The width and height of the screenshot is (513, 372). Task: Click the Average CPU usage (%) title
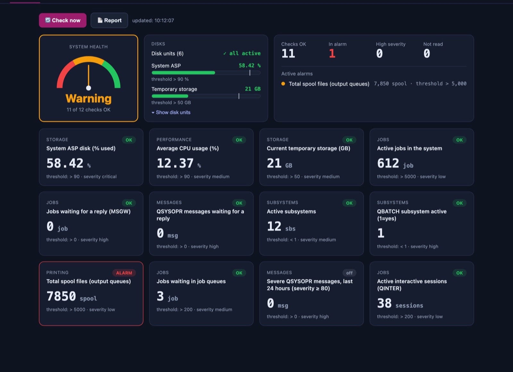(x=188, y=148)
